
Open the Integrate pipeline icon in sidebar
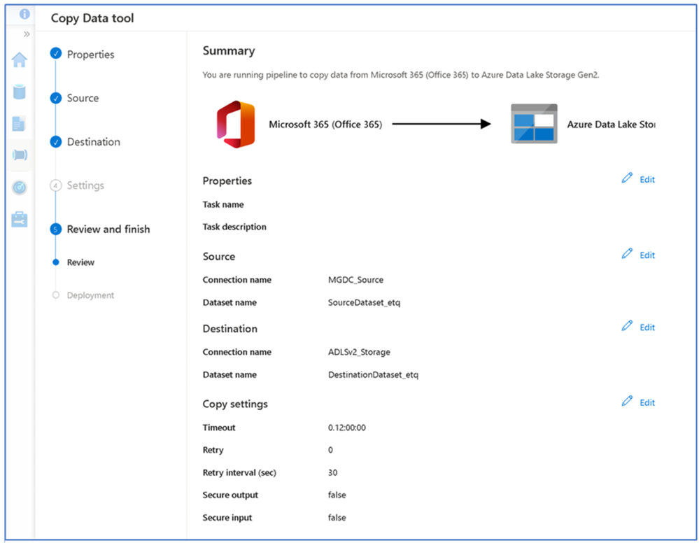(x=20, y=155)
